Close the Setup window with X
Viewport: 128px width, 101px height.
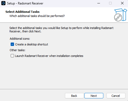122,3
